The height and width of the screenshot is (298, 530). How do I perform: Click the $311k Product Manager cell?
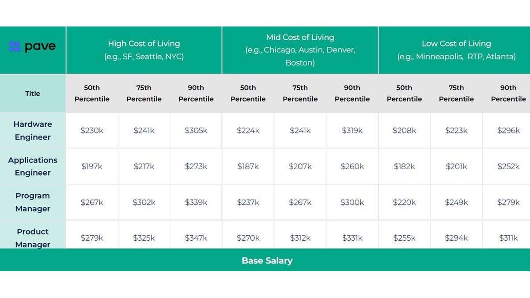click(x=508, y=238)
